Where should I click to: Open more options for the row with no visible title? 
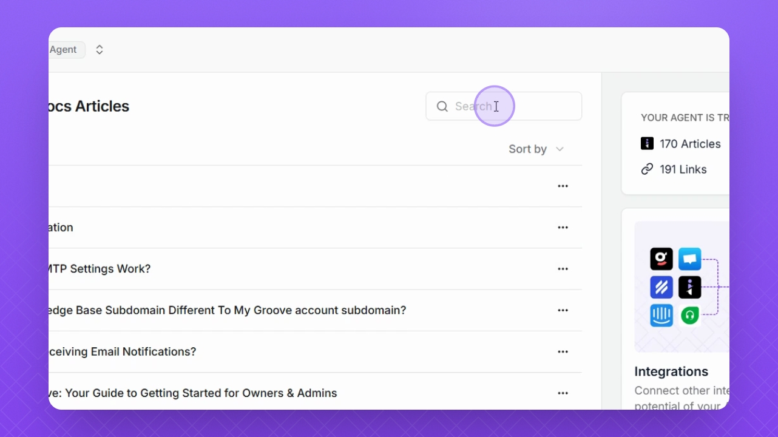563,186
